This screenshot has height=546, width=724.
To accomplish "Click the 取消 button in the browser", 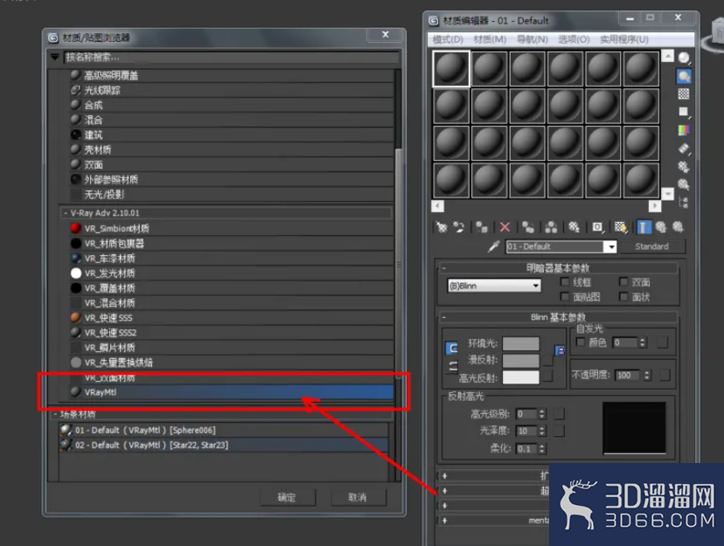I will [358, 497].
